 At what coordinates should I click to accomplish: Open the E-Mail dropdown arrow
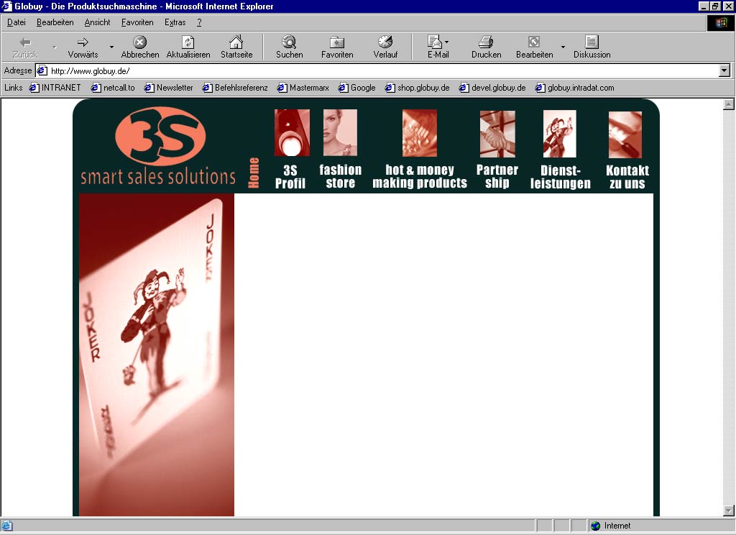(446, 42)
